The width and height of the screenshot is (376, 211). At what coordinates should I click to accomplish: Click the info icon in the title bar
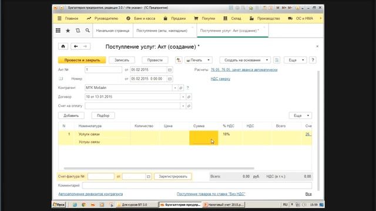pyautogui.click(x=298, y=8)
